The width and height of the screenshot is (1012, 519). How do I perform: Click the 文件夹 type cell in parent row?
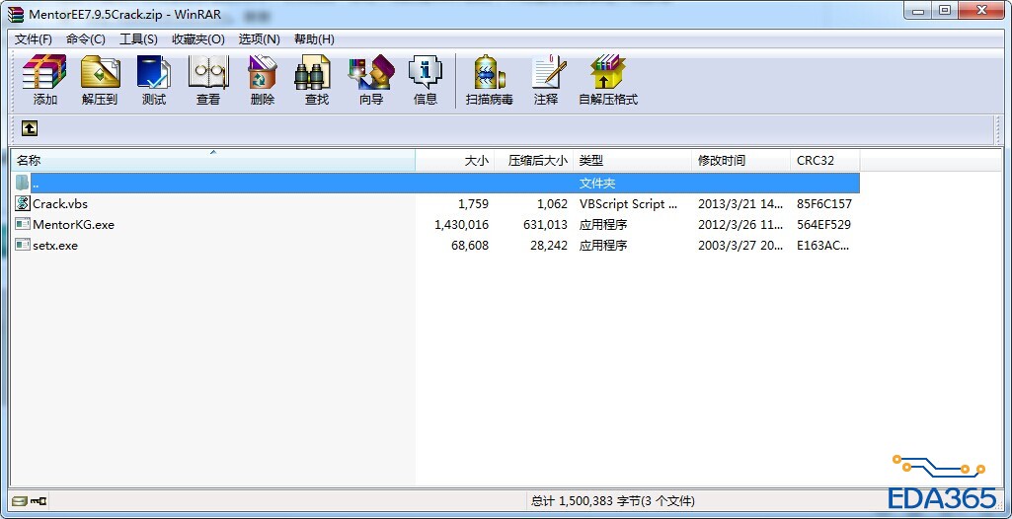click(x=597, y=184)
